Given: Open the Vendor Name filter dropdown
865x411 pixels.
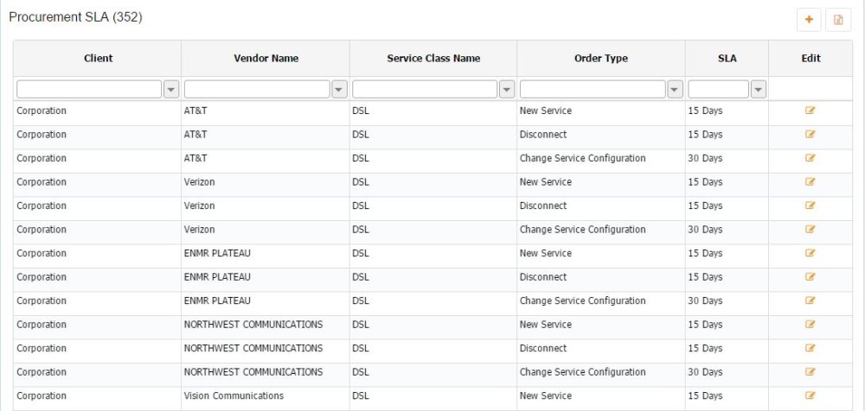Looking at the screenshot, I should tap(339, 89).
